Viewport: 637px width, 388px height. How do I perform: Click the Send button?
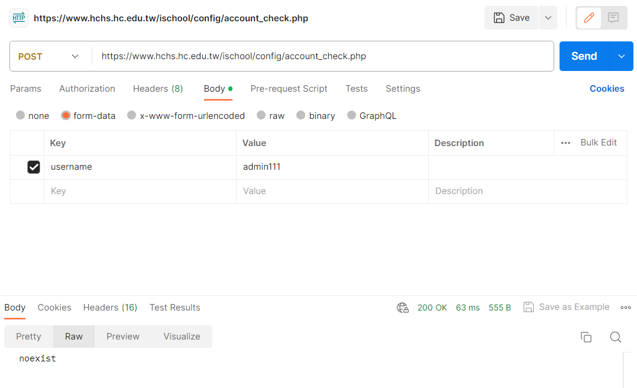pos(584,56)
